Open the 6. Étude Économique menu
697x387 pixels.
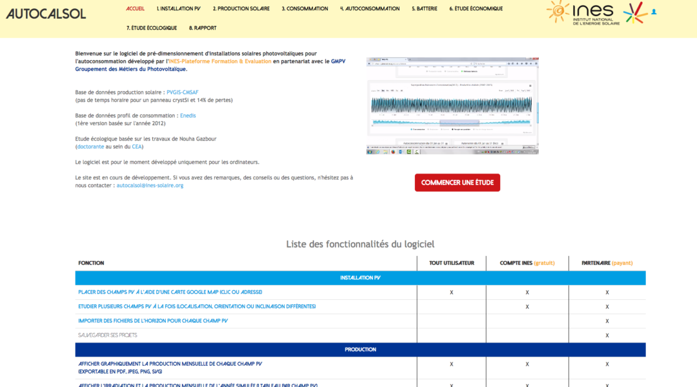click(476, 8)
